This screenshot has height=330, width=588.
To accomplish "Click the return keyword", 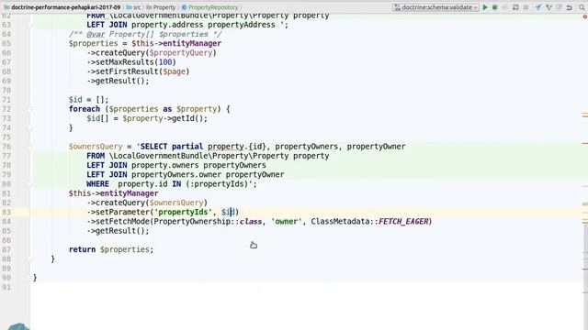I will tap(82, 249).
